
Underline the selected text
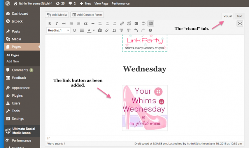click(74, 30)
